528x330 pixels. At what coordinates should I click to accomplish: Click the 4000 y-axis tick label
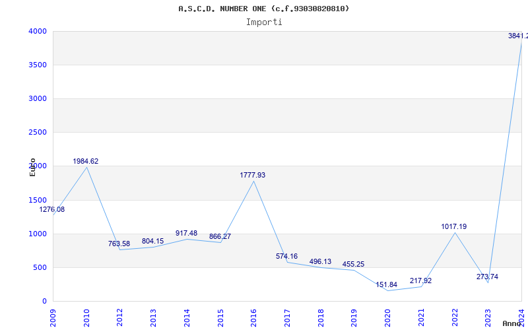(37, 31)
